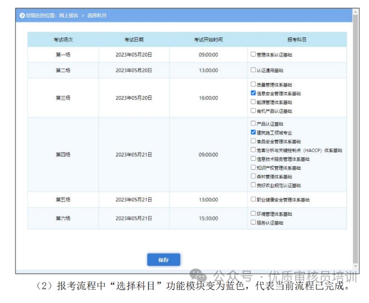Enable the 能源管理体系基础 checkbox

point(253,102)
